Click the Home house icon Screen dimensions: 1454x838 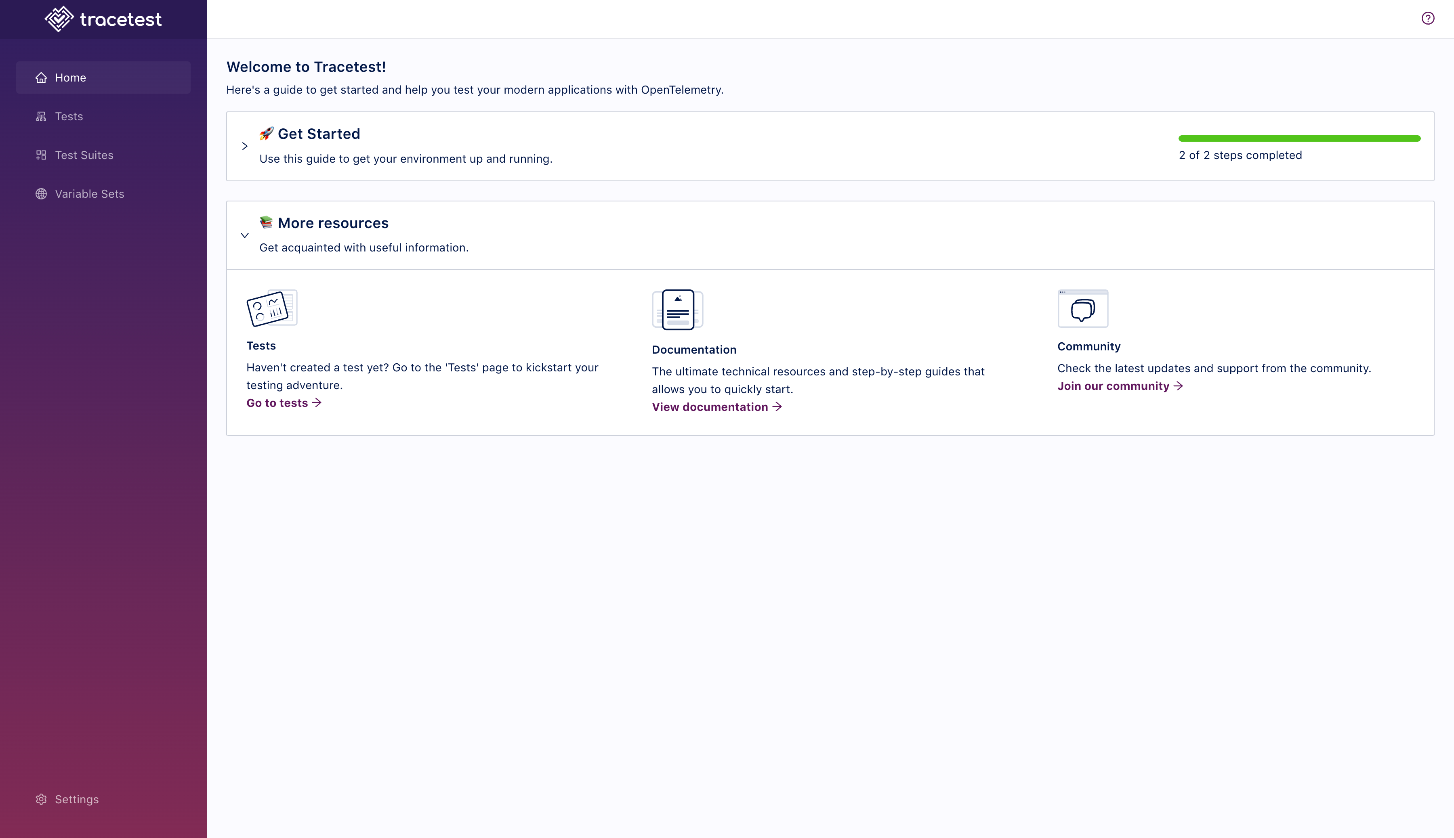tap(41, 78)
